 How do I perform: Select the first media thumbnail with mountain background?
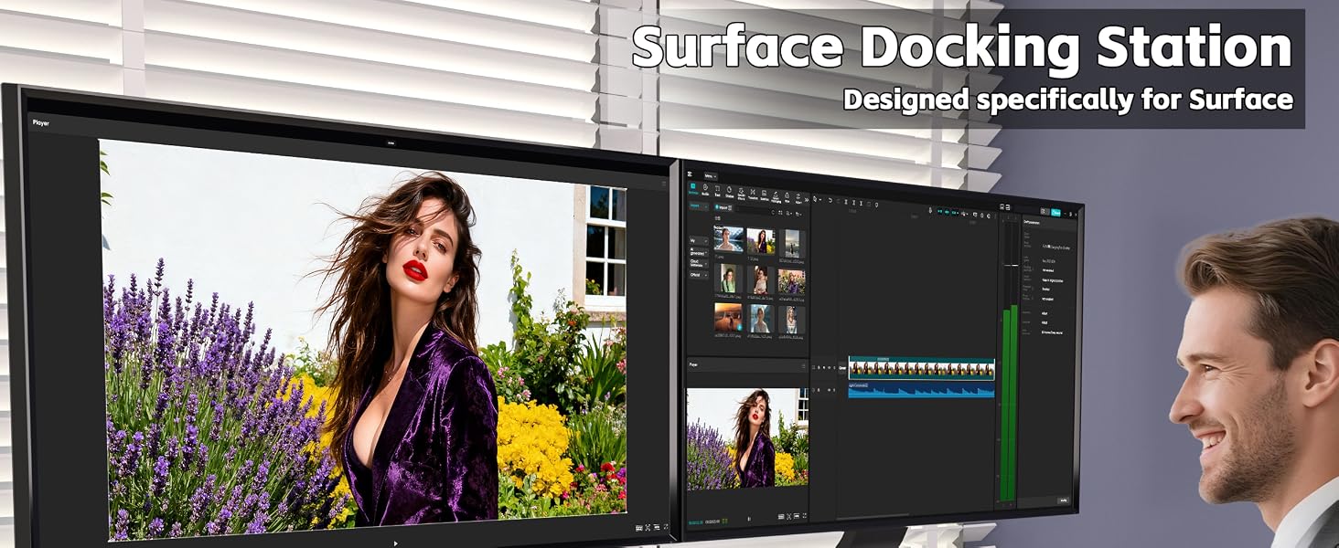tap(728, 239)
